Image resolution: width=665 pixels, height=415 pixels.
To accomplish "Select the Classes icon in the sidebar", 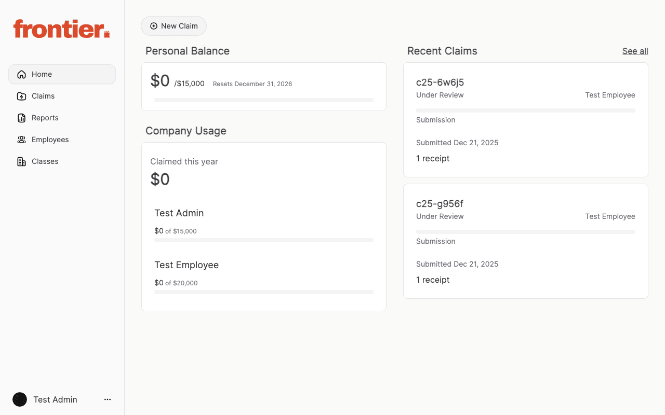I will tap(21, 161).
